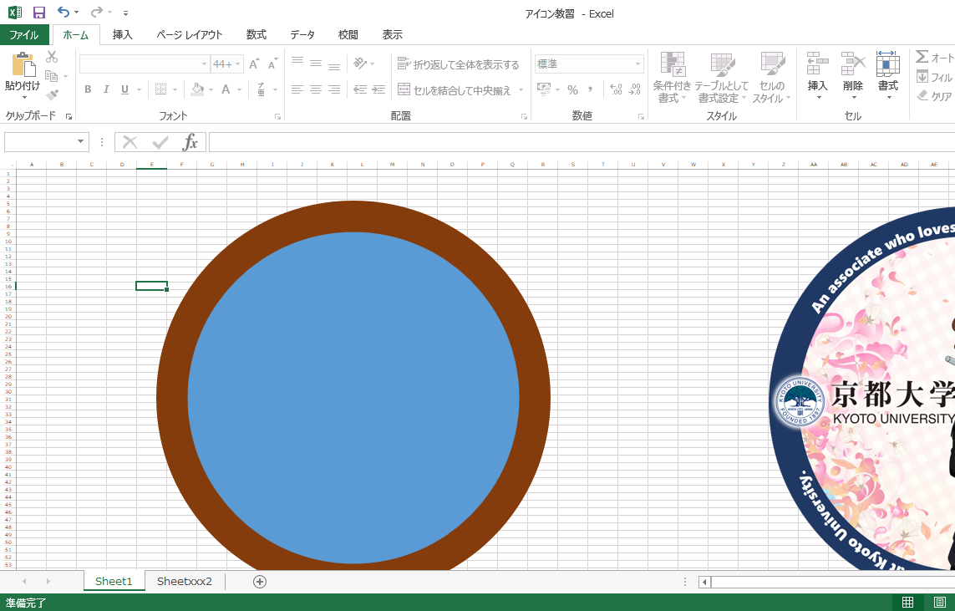Switch to the 挿入 ribbon tab
Image resolution: width=955 pixels, height=611 pixels.
click(121, 34)
